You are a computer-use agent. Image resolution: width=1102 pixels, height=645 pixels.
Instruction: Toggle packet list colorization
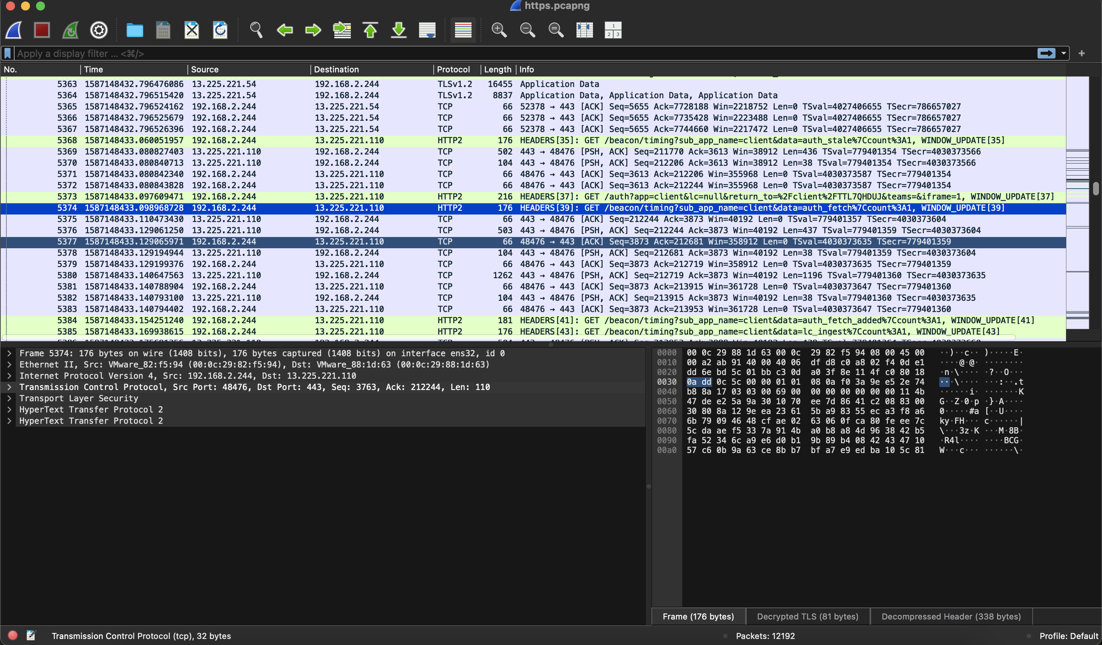point(463,30)
